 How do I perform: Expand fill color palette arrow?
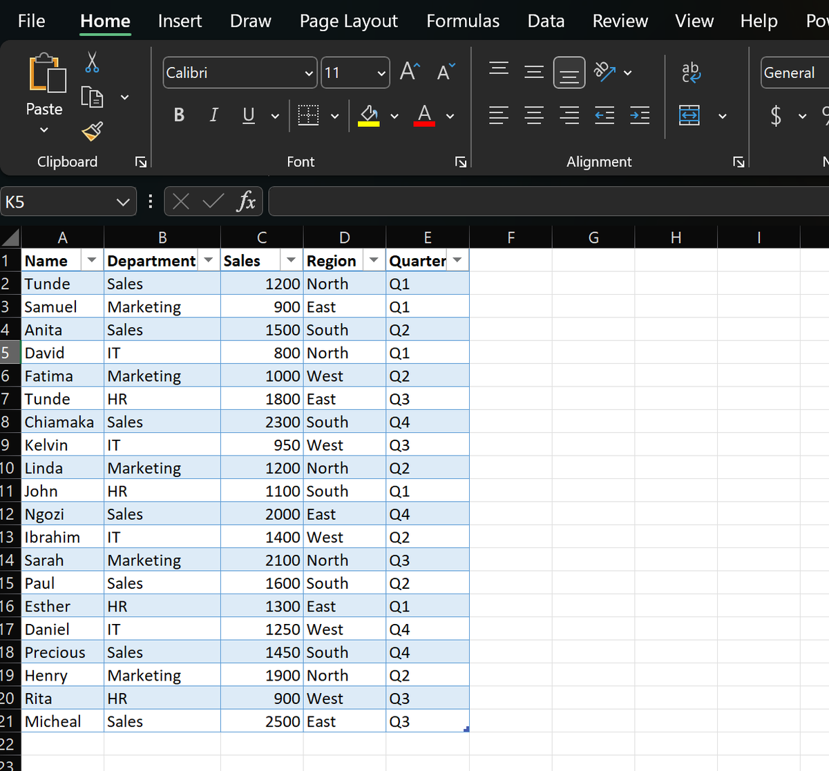(394, 116)
